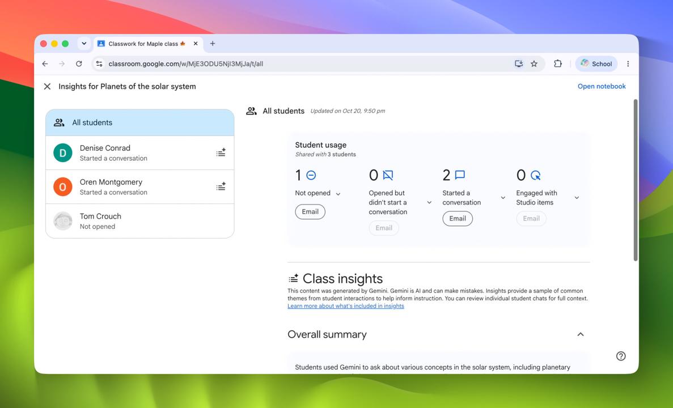The image size is (673, 408).
Task: Email students who have not opened
Action: tap(310, 211)
